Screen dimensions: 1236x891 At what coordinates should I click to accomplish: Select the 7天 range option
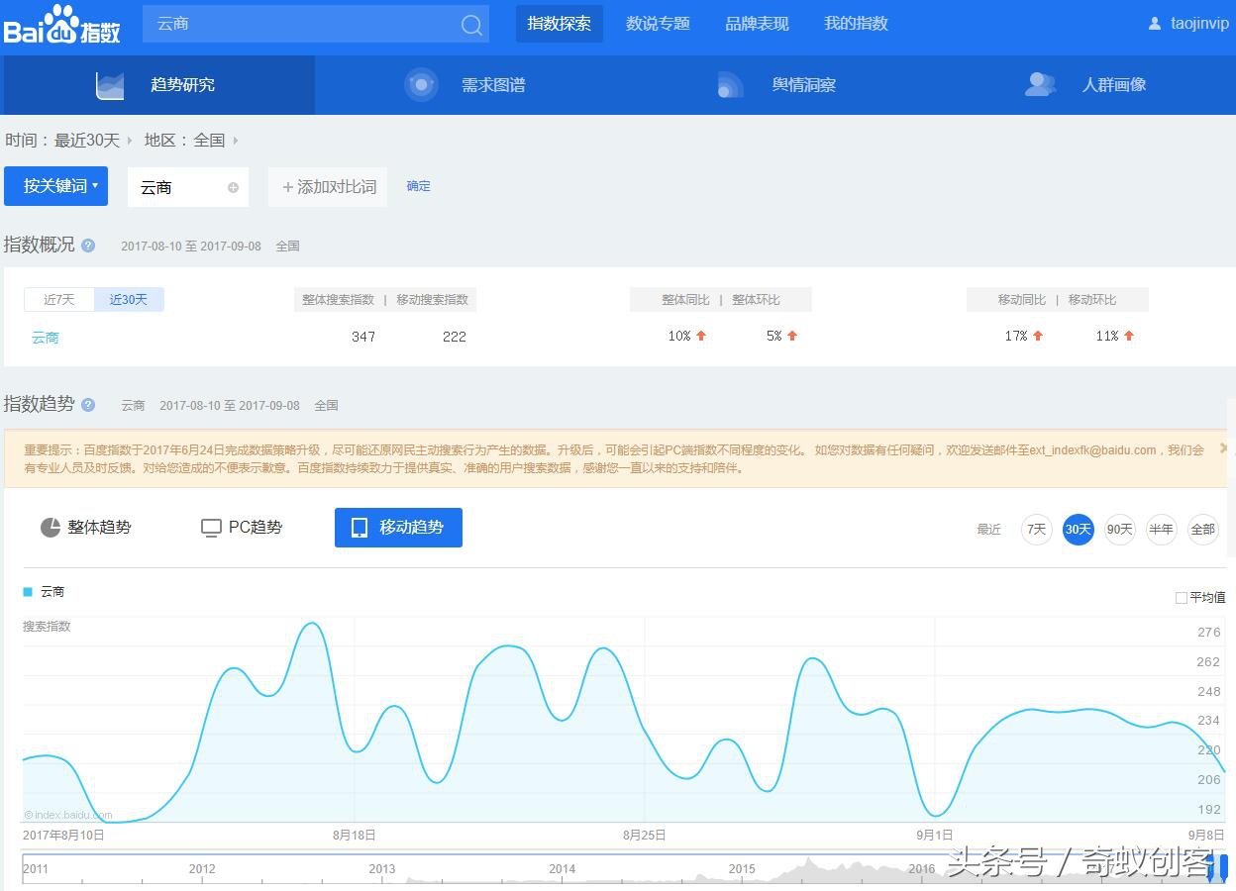(x=1037, y=530)
